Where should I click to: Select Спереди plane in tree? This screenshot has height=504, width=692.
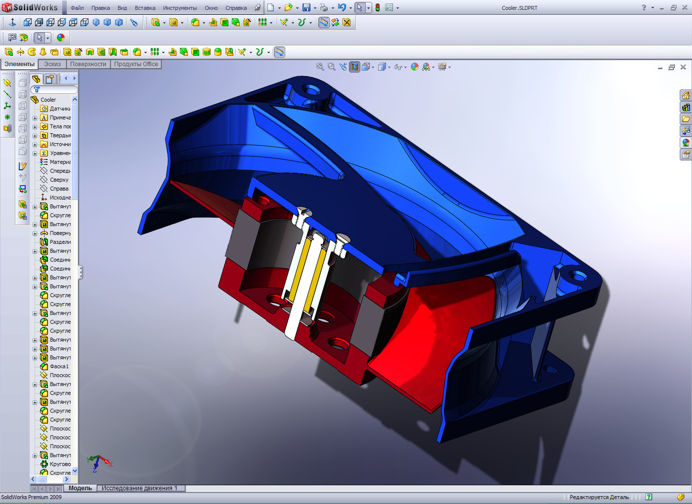click(55, 171)
